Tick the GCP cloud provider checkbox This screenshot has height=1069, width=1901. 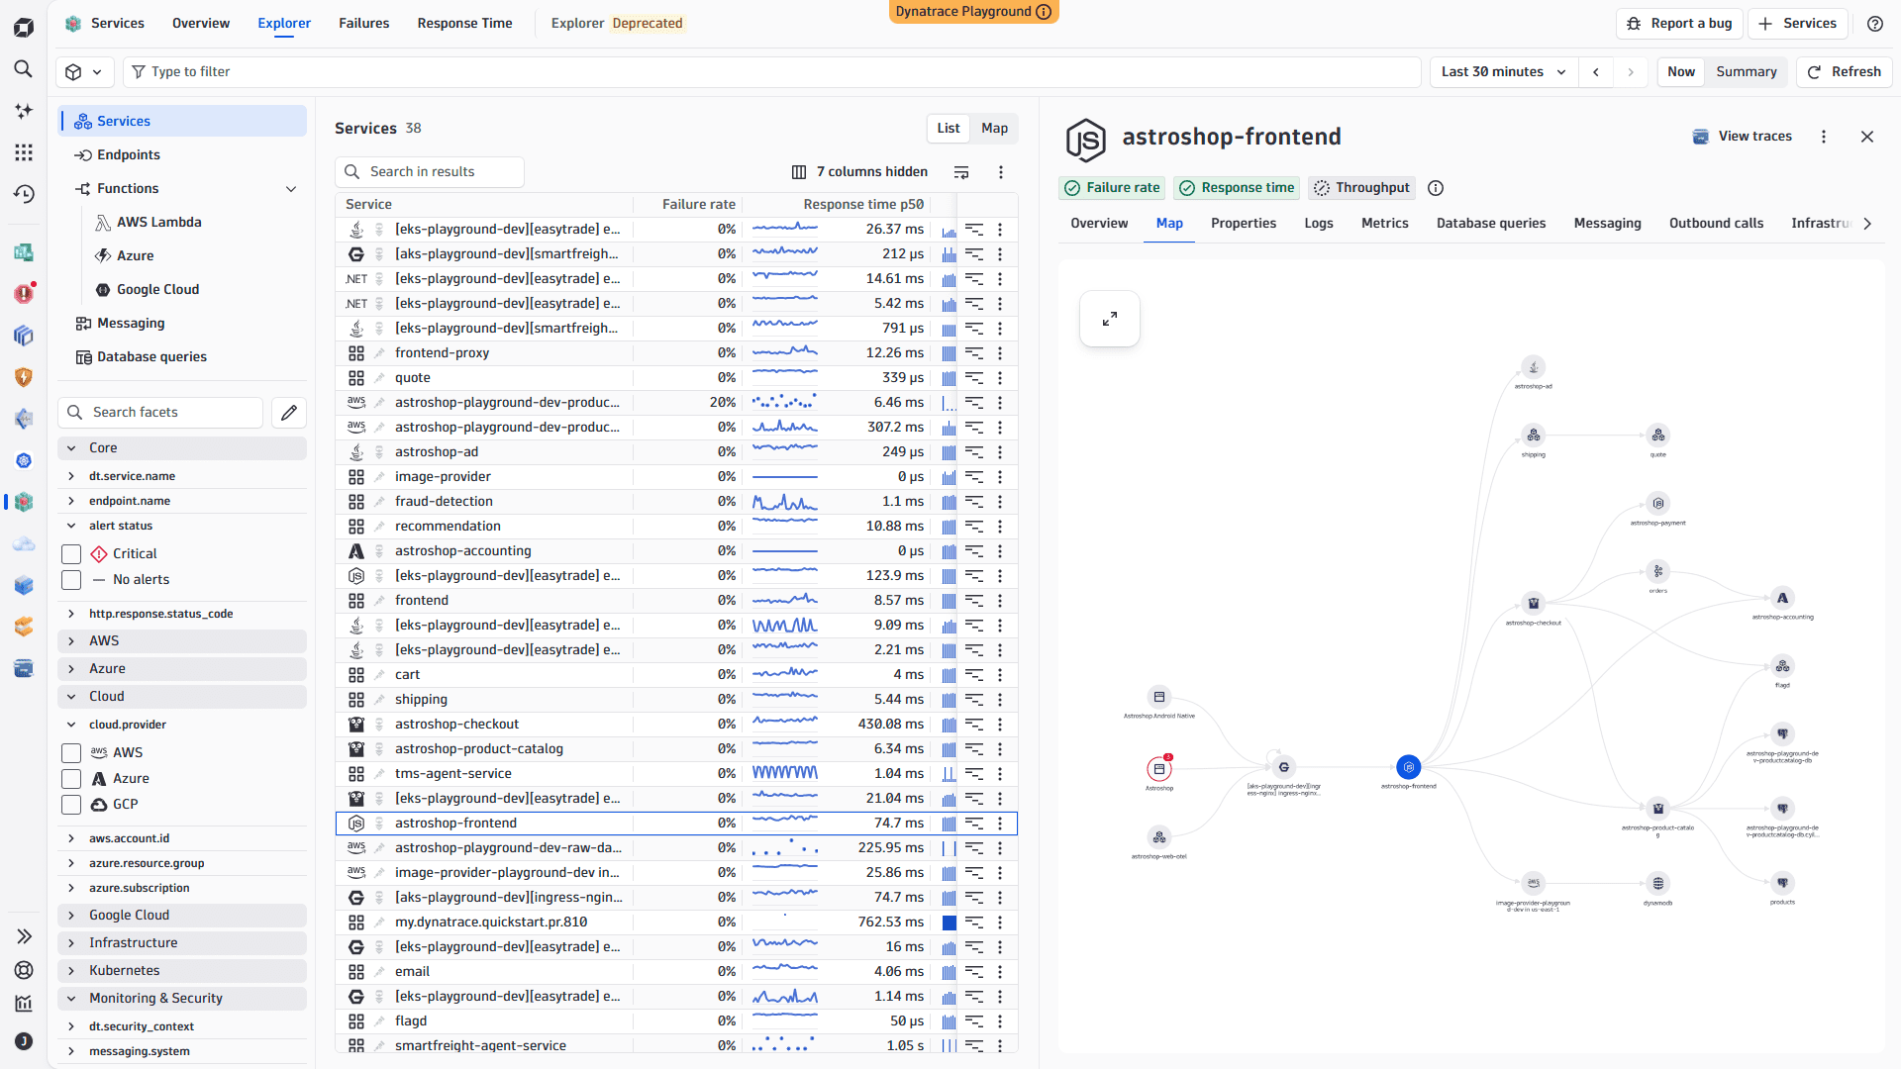point(71,805)
